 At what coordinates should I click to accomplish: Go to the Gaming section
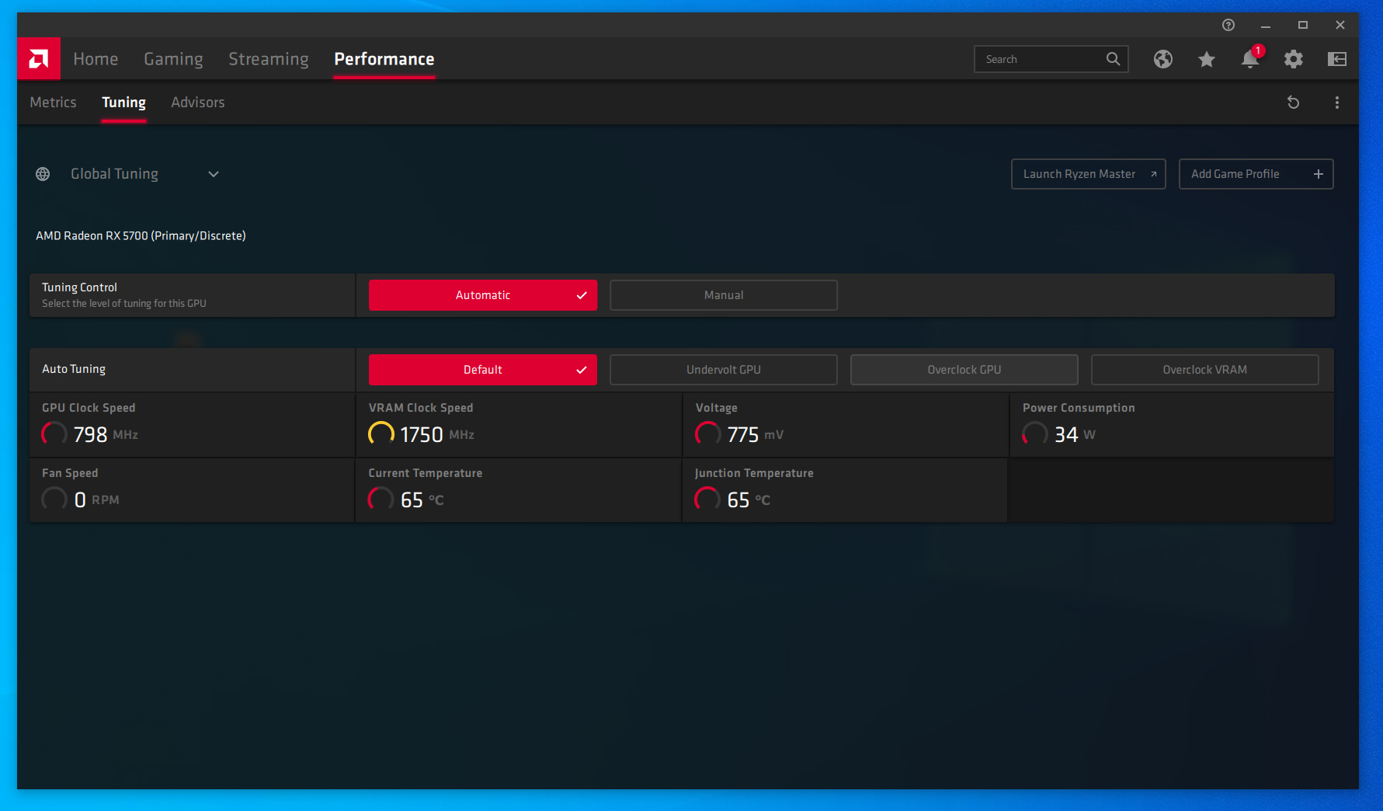pos(173,59)
